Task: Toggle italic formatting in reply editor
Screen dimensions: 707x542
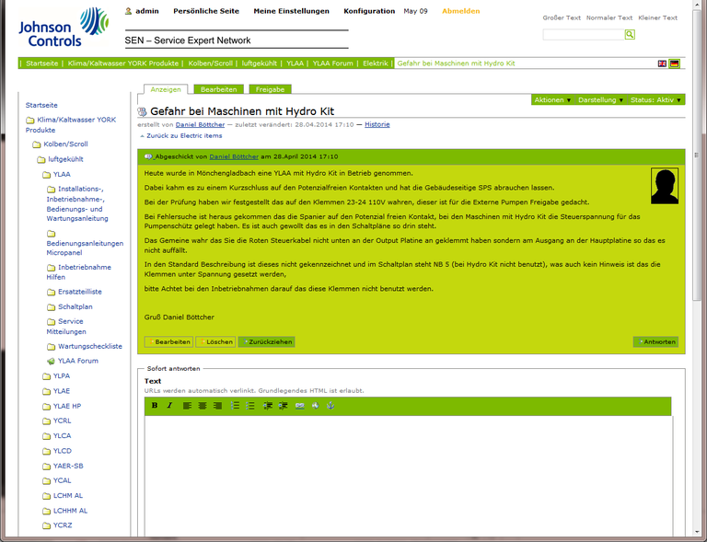Action: coord(169,406)
